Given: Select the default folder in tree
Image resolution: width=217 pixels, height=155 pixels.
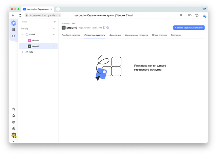Looking at the screenshot, I should pos(35,40).
